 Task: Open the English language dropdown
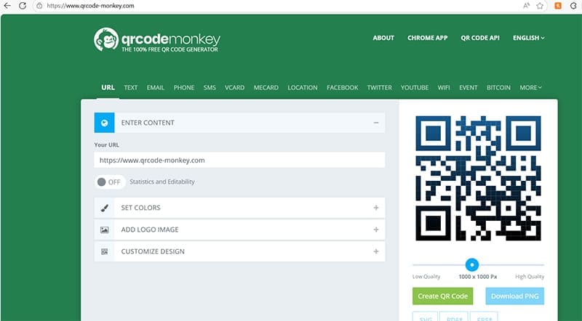coord(528,38)
